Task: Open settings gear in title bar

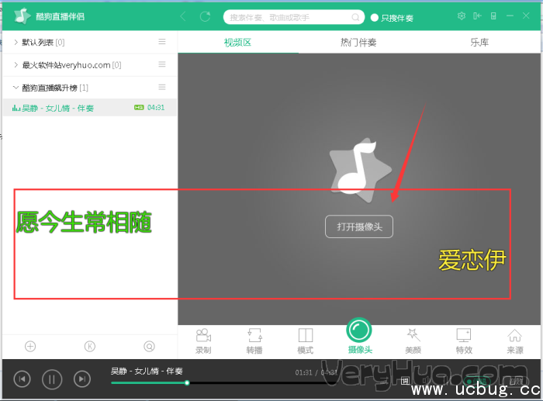Action: 462,16
